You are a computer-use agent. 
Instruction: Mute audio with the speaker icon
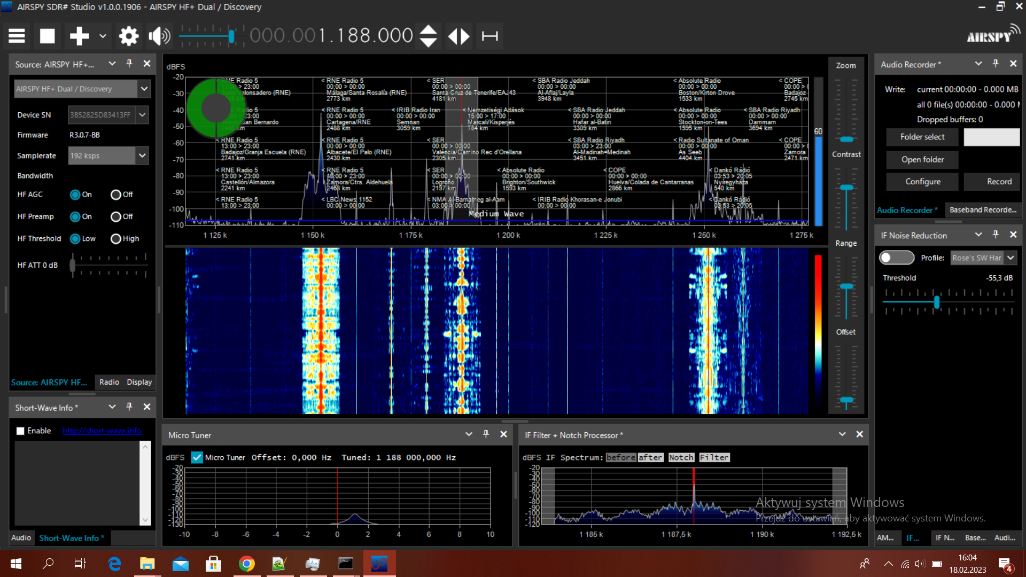pyautogui.click(x=159, y=36)
